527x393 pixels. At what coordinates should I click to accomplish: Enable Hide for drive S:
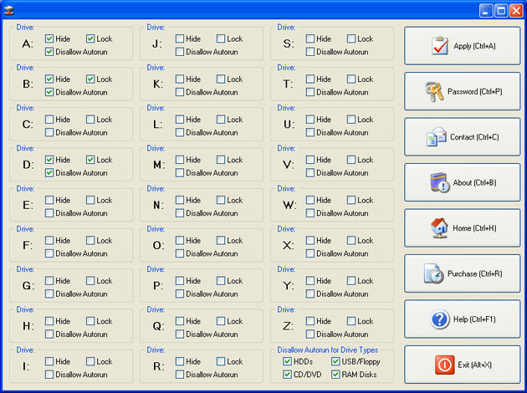310,38
